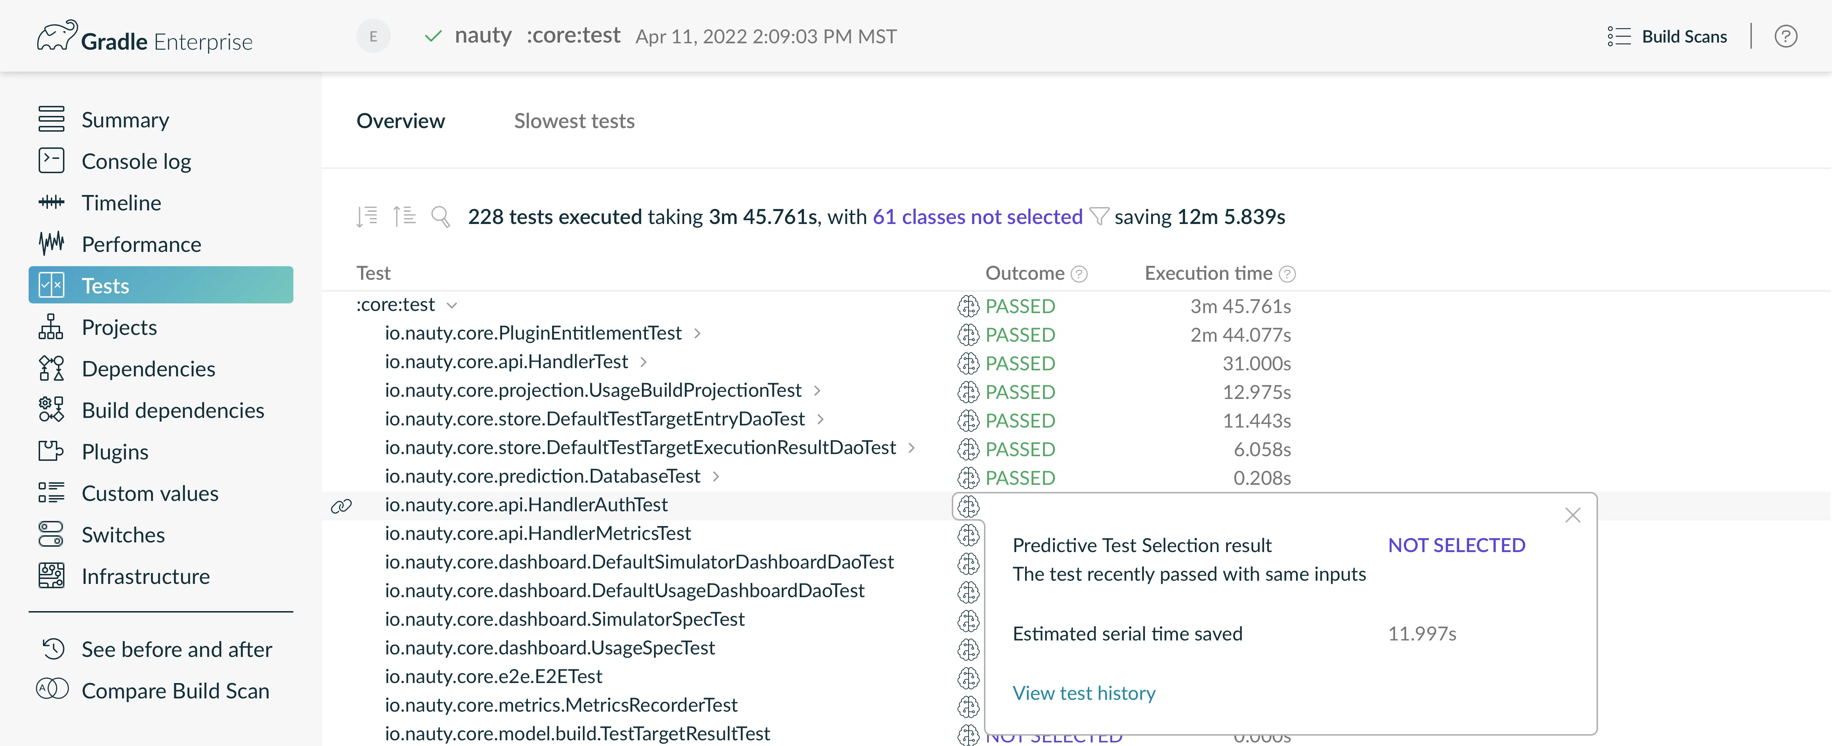
Task: Open See before and after link
Action: pos(176,649)
